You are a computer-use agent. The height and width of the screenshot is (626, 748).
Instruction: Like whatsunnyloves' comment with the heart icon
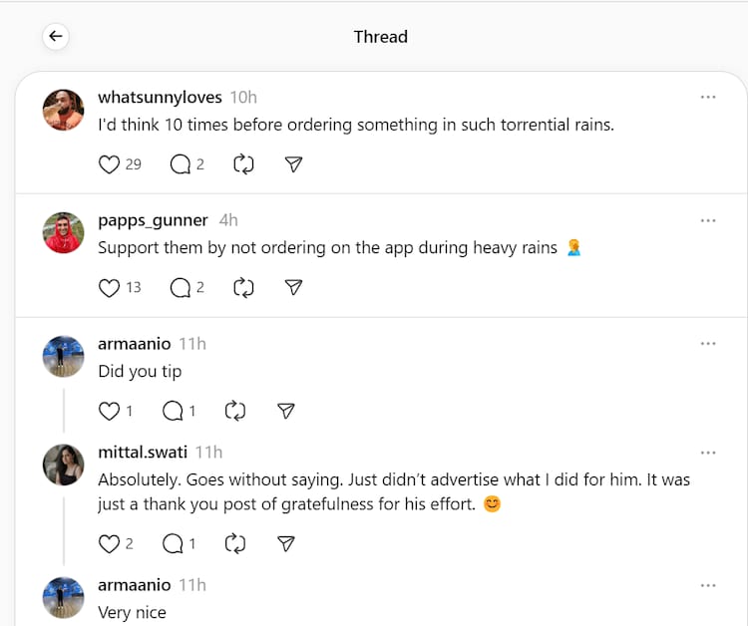pos(110,164)
